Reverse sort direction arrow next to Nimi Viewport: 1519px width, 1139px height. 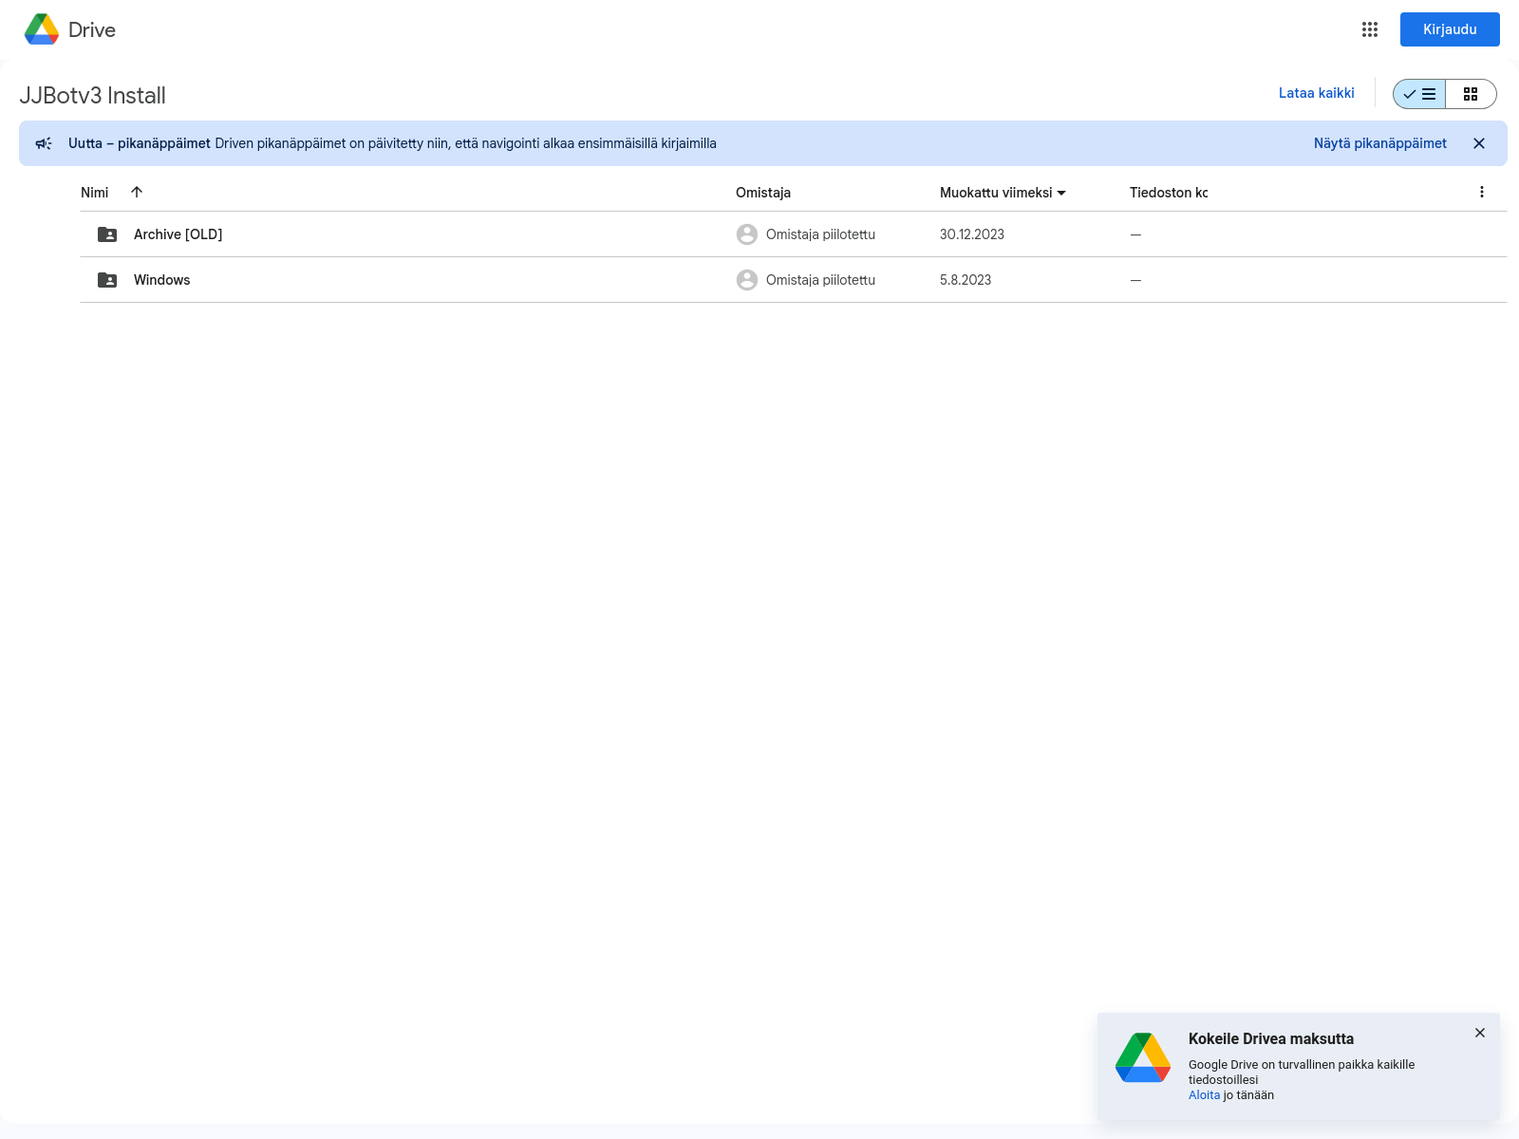tap(137, 192)
